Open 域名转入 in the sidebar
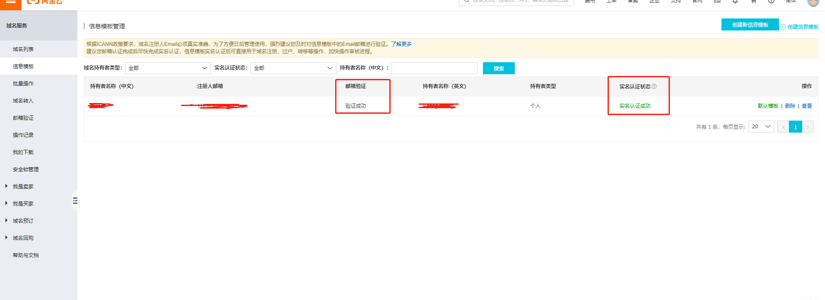The height and width of the screenshot is (300, 825). pos(23,100)
